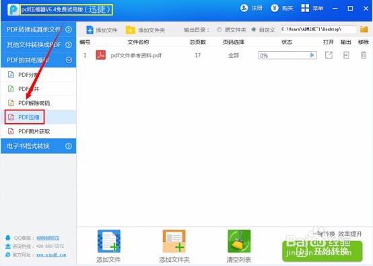Click the PDF合并 document icon

tap(11, 89)
